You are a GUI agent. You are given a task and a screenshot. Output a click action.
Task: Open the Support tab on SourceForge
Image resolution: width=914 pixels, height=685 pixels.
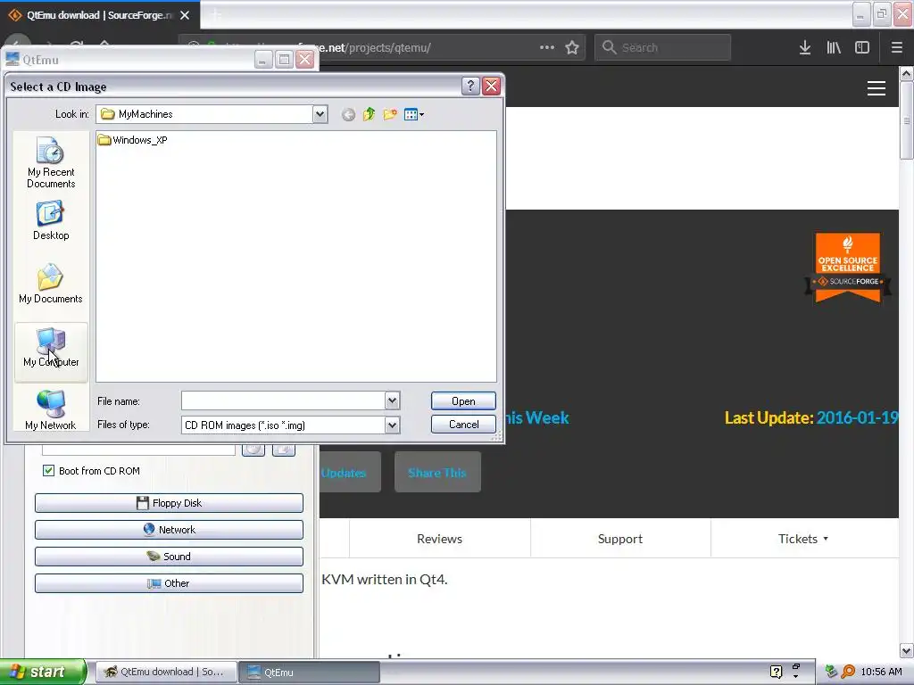620,539
